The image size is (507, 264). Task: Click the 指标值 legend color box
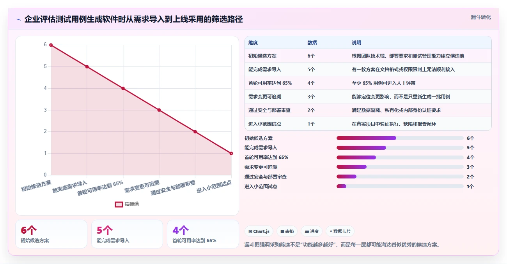[x=119, y=204]
